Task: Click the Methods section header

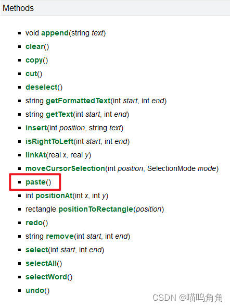Action: coord(18,8)
